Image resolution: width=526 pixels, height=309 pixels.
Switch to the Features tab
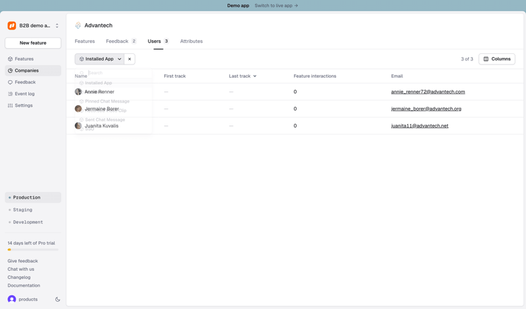(x=85, y=41)
